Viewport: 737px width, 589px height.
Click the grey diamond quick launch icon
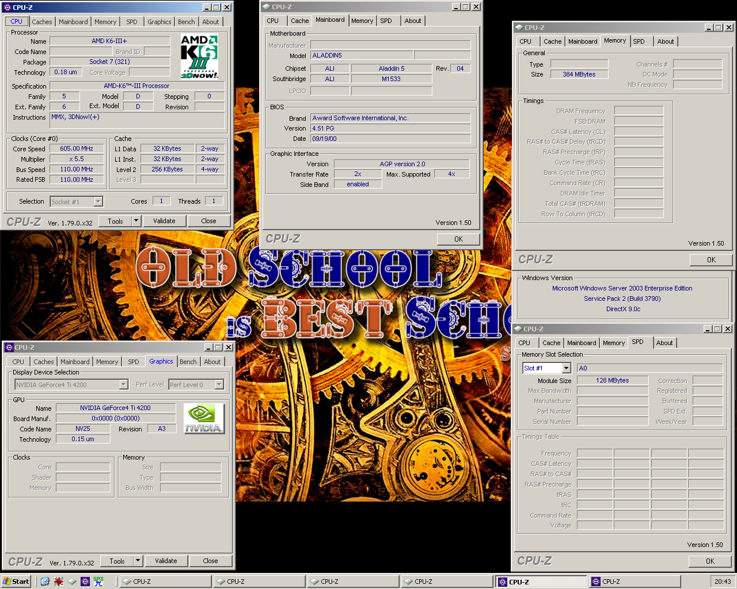[x=72, y=582]
